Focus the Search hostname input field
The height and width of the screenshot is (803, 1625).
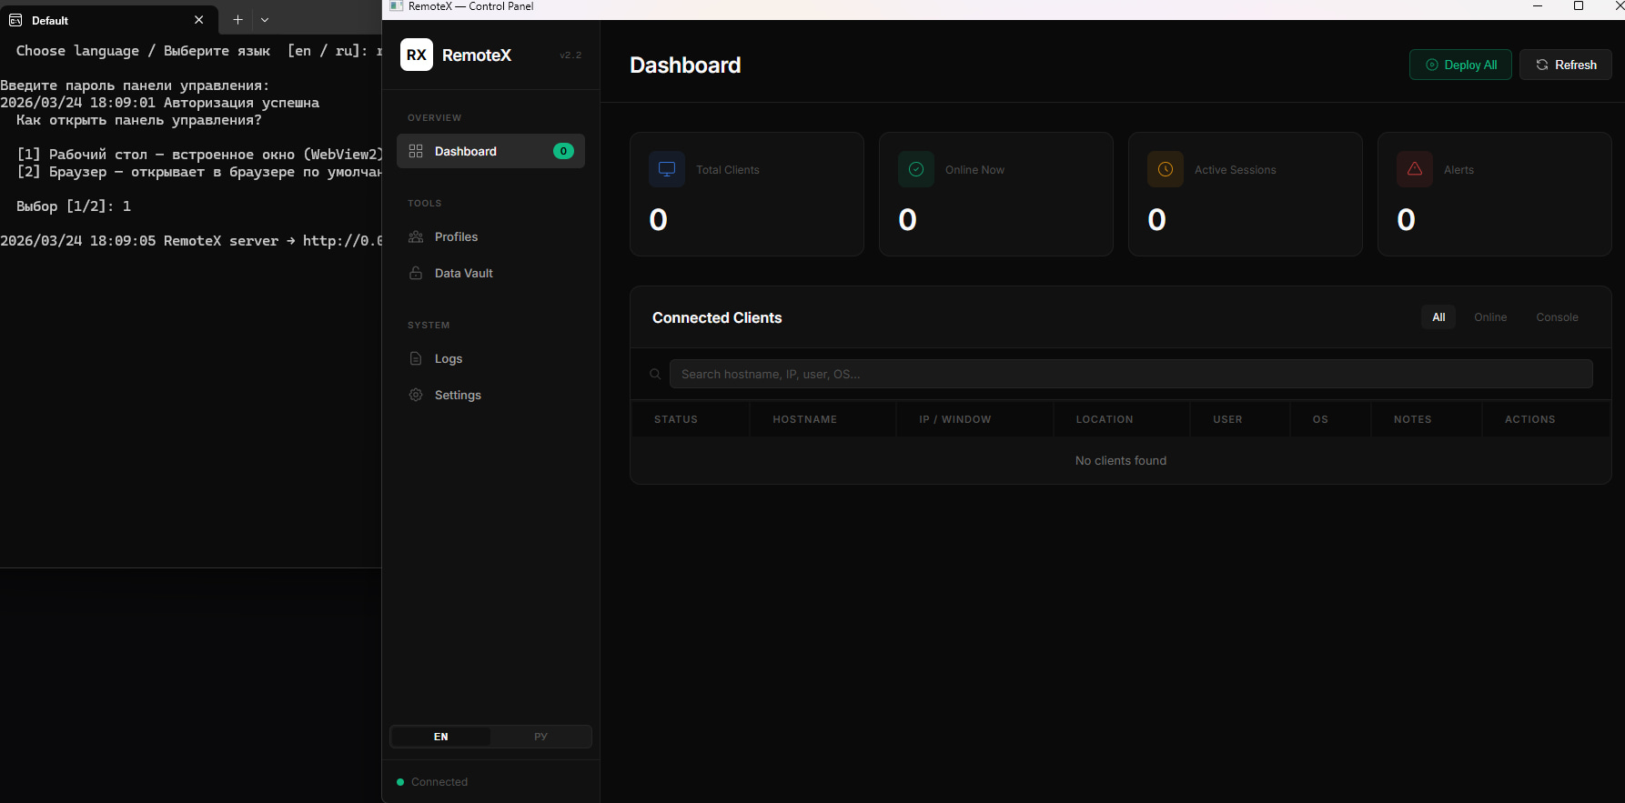tap(1131, 374)
